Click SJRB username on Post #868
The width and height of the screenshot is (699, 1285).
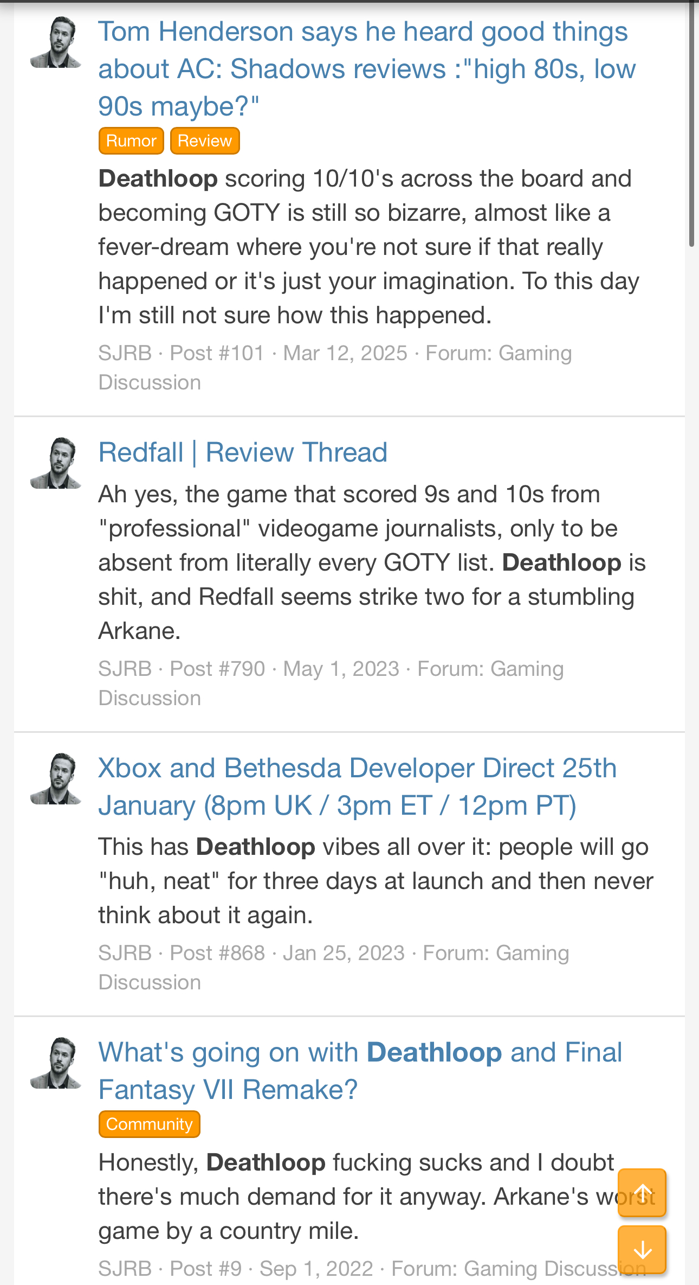[125, 953]
